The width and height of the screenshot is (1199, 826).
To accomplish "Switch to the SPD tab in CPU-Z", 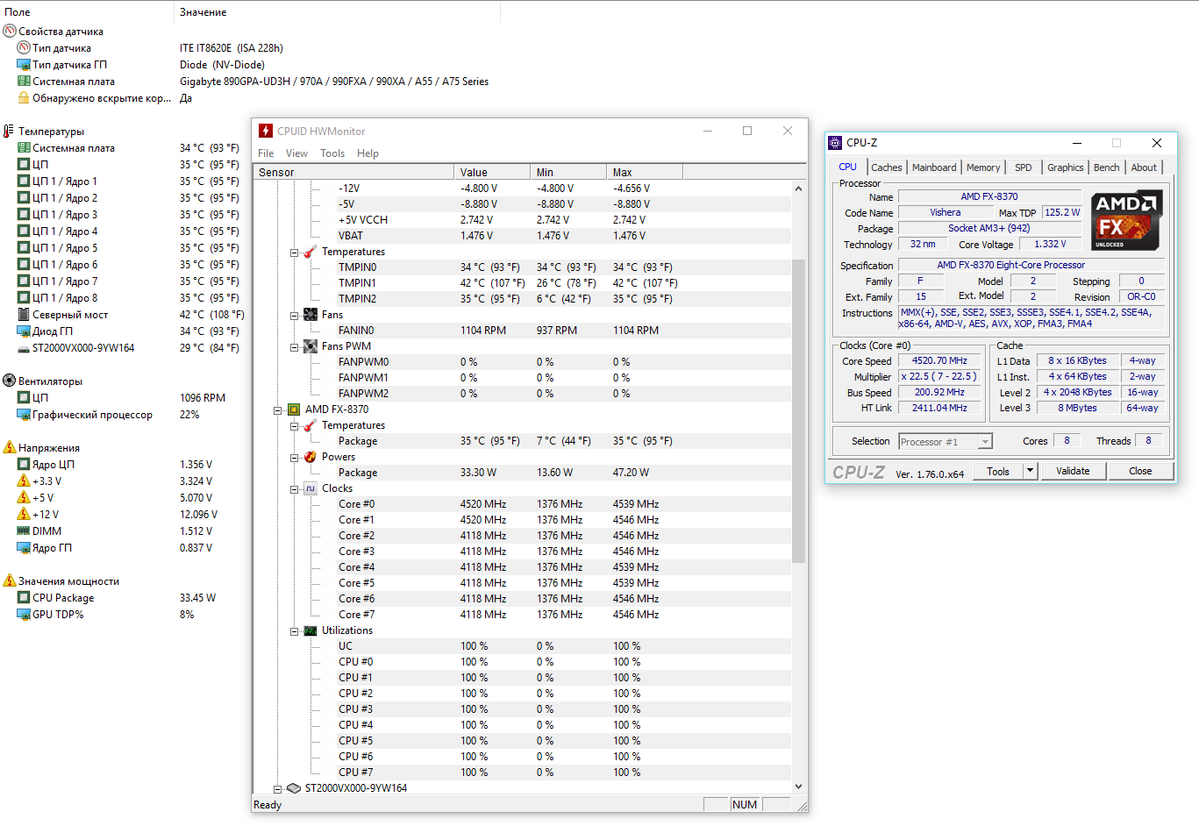I will click(1024, 167).
